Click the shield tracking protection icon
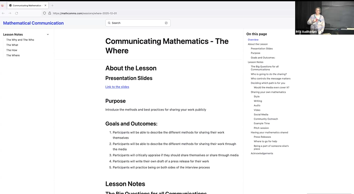The image size is (354, 194). pyautogui.click(x=44, y=13)
